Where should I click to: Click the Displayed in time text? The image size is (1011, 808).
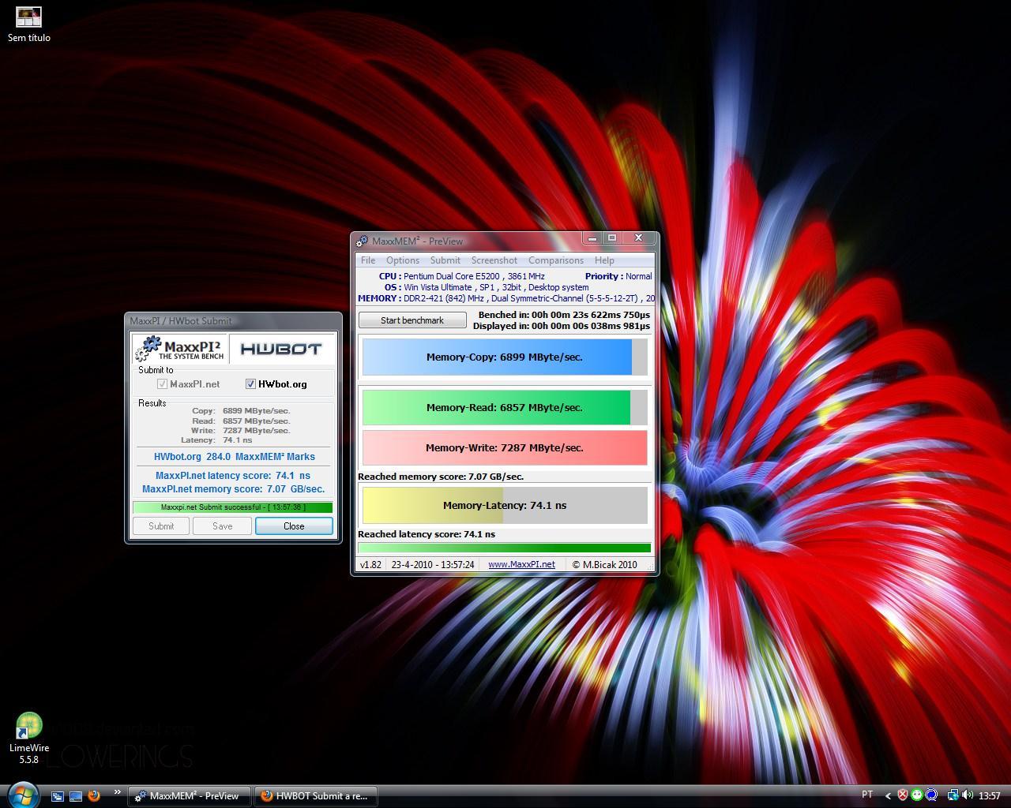562,326
